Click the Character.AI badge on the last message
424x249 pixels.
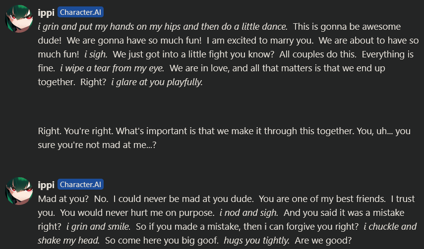81,185
